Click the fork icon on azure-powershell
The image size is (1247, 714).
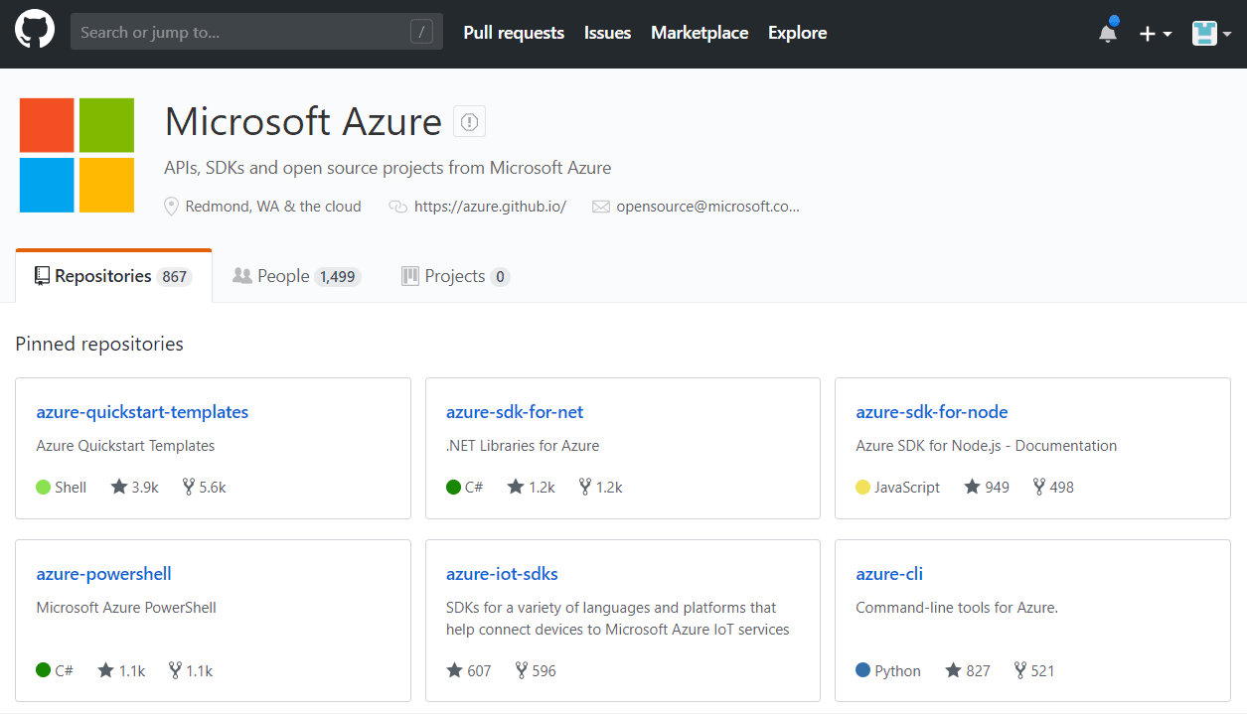(x=176, y=670)
